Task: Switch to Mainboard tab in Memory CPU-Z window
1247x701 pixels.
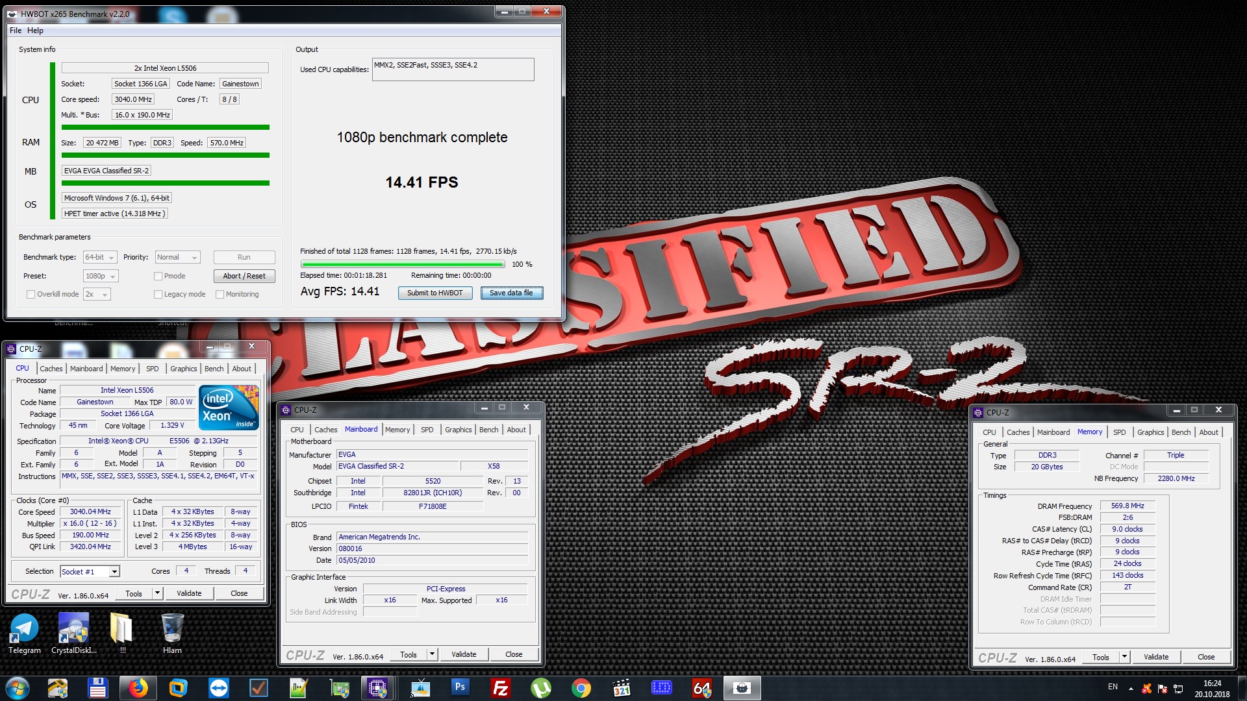Action: click(1053, 432)
